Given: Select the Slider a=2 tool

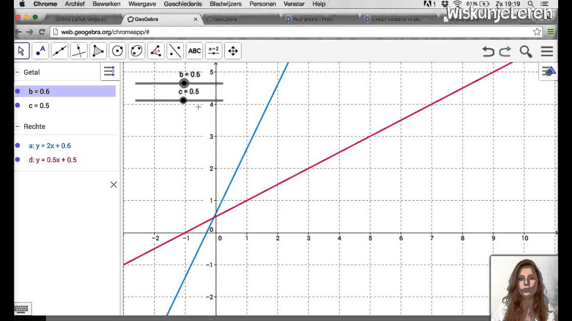Looking at the screenshot, I should [x=214, y=51].
